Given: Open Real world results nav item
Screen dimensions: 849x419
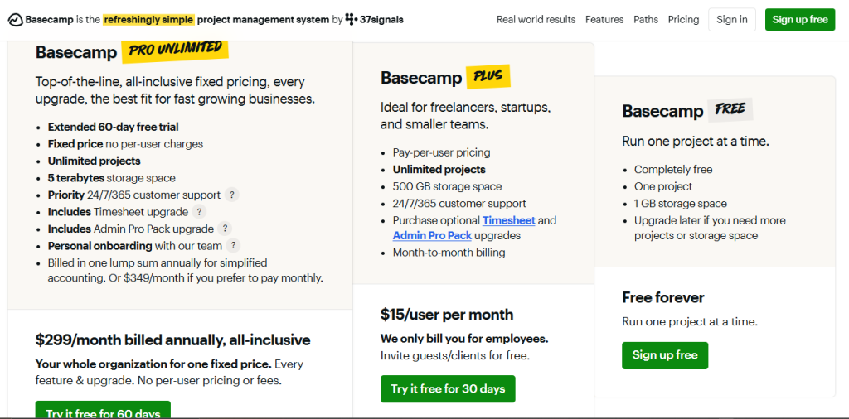Looking at the screenshot, I should click(x=536, y=19).
